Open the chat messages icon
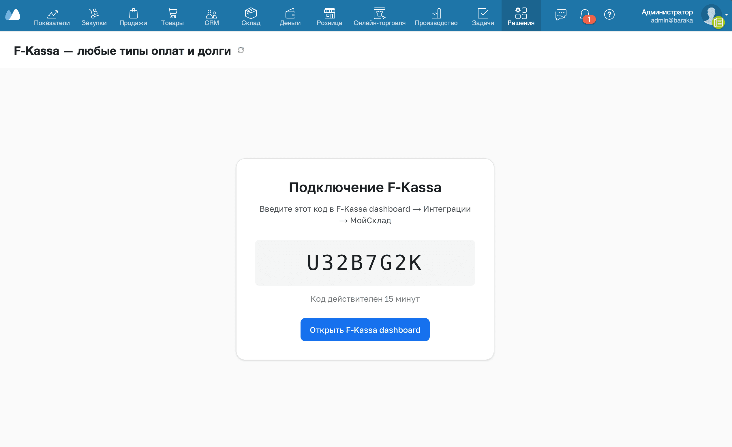Image resolution: width=732 pixels, height=447 pixels. [x=560, y=14]
